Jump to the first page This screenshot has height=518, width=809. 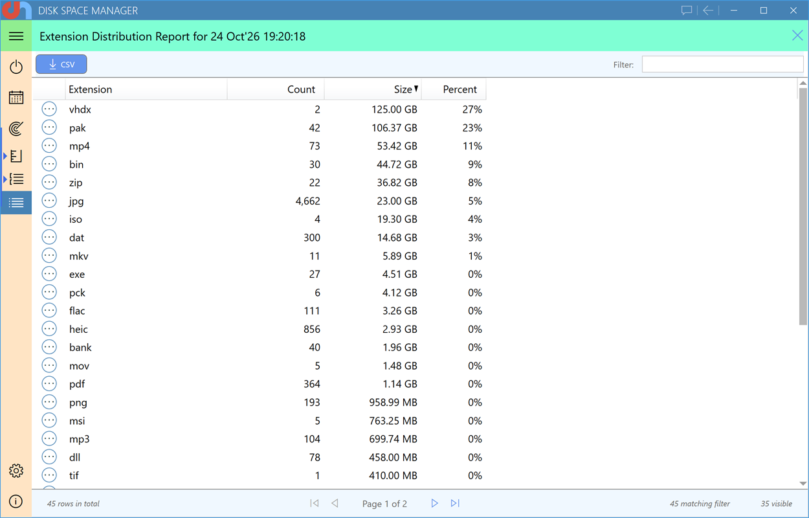pos(315,503)
